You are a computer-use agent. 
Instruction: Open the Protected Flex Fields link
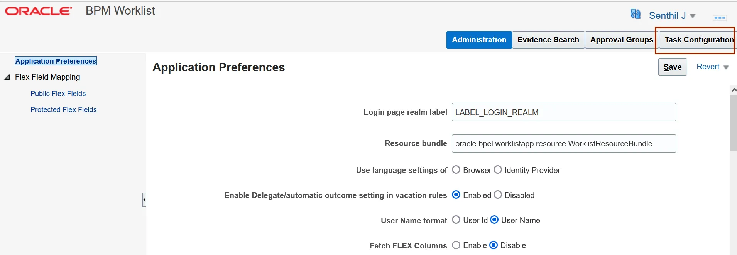[63, 110]
